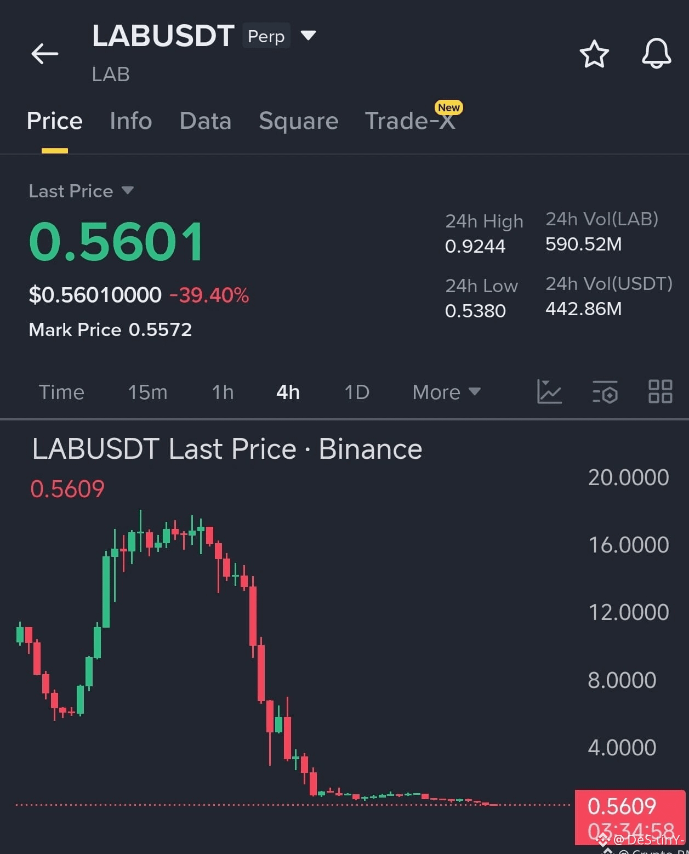Tap the red 0.5609 value under chart title
The height and width of the screenshot is (854, 689).
pyautogui.click(x=67, y=489)
